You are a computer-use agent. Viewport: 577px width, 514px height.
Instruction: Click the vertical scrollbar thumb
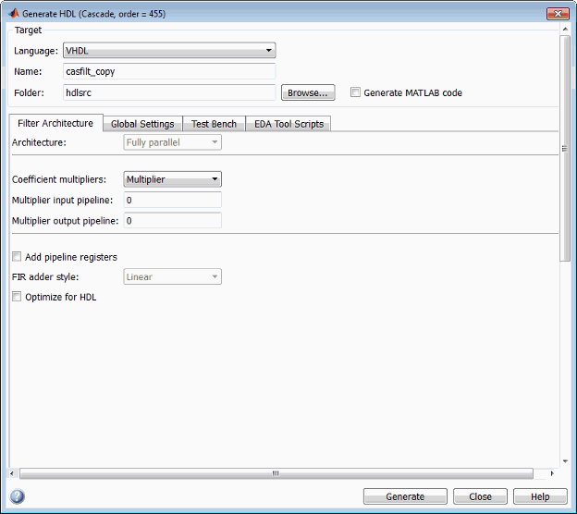click(564, 148)
